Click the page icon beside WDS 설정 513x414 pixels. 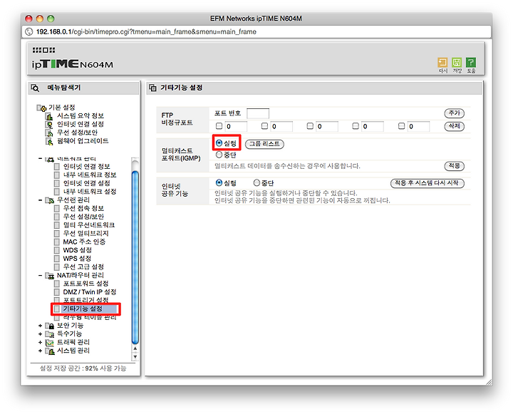click(56, 250)
